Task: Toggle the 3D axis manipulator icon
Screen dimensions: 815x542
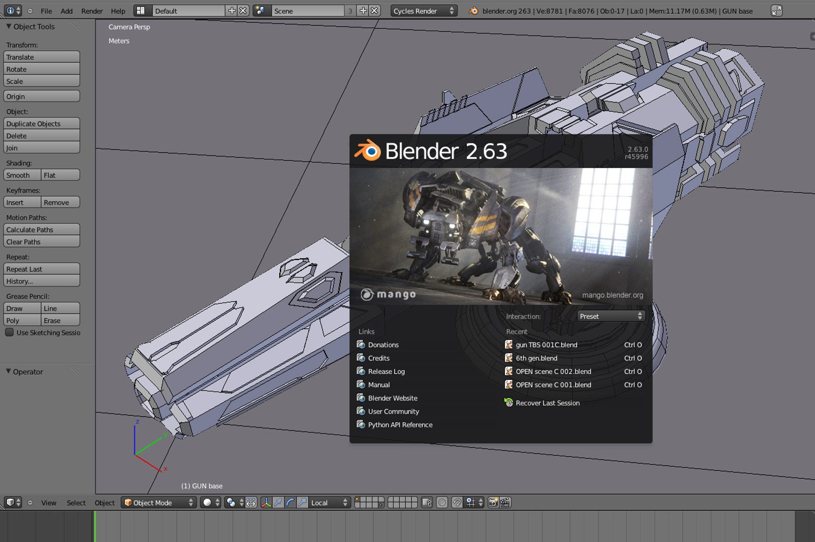Action: click(266, 502)
